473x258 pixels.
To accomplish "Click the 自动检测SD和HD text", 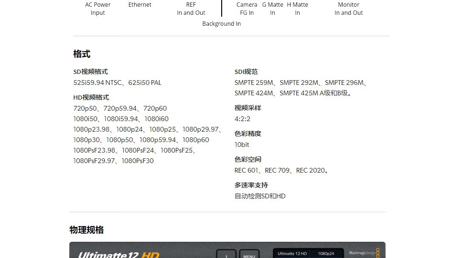I will (x=260, y=196).
